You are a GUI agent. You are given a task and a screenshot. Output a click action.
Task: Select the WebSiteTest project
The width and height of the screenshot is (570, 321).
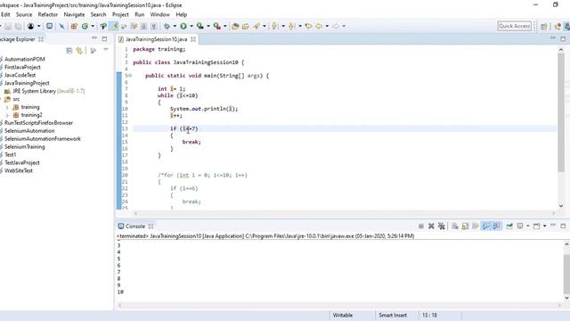[x=19, y=170]
